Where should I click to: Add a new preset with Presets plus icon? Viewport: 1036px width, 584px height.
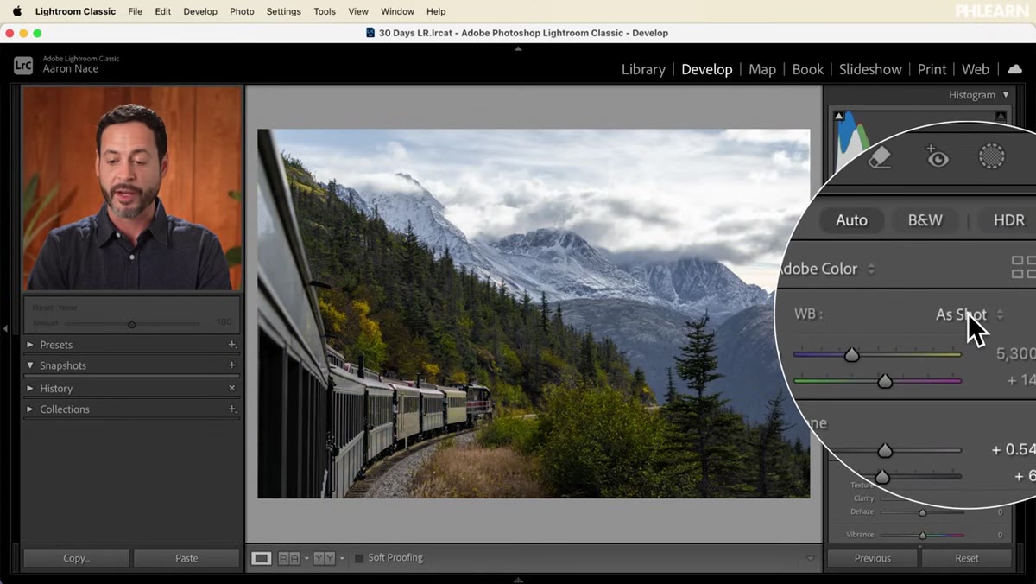(231, 345)
